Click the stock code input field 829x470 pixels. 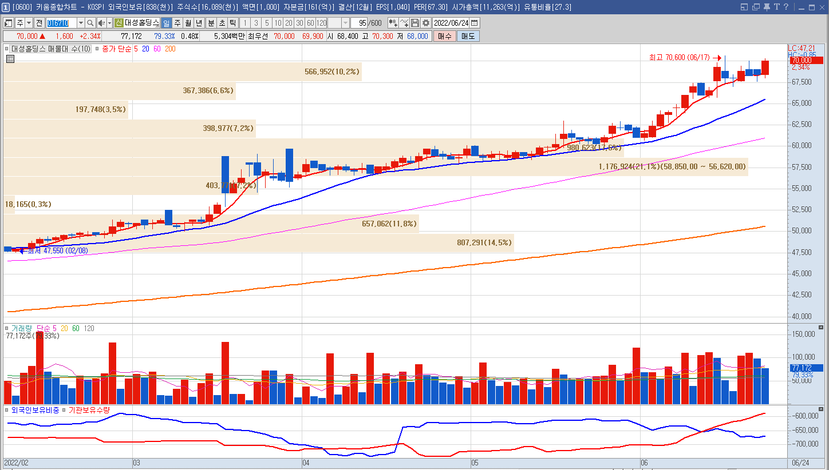coord(61,23)
